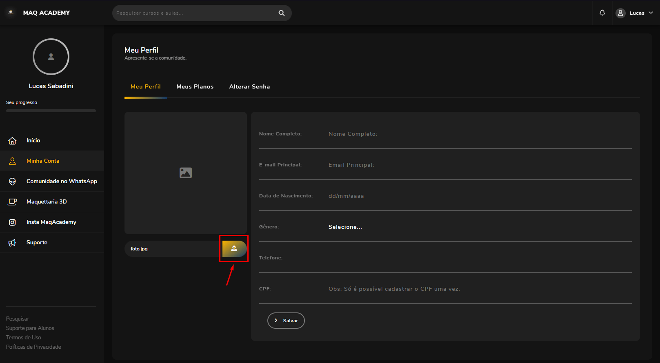Viewport: 660px width, 363px height.
Task: Open the Gênero Selecione dropdown
Action: (x=345, y=227)
